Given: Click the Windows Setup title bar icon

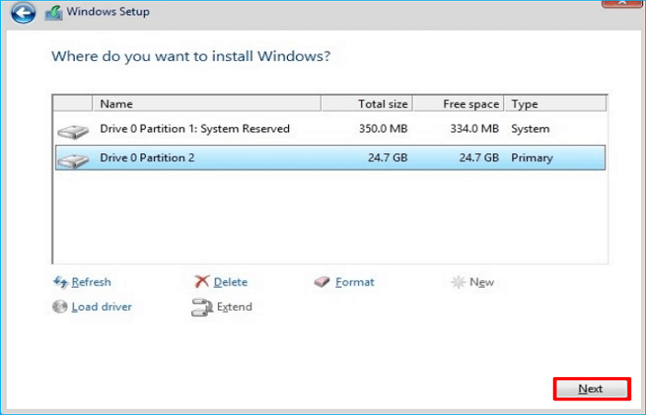Looking at the screenshot, I should click(54, 13).
